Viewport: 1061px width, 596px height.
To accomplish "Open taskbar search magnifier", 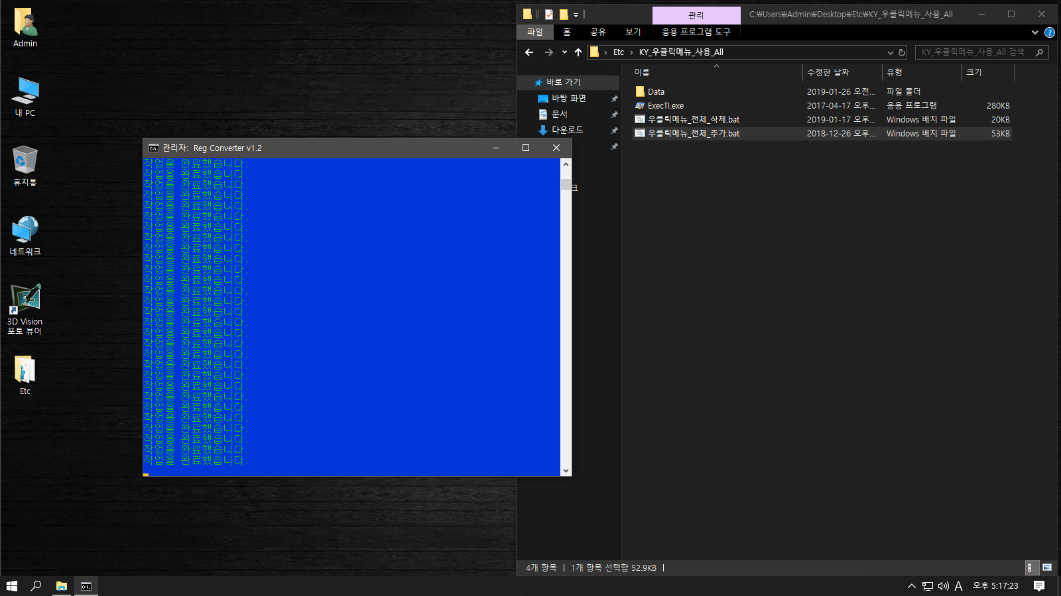I will click(x=36, y=586).
